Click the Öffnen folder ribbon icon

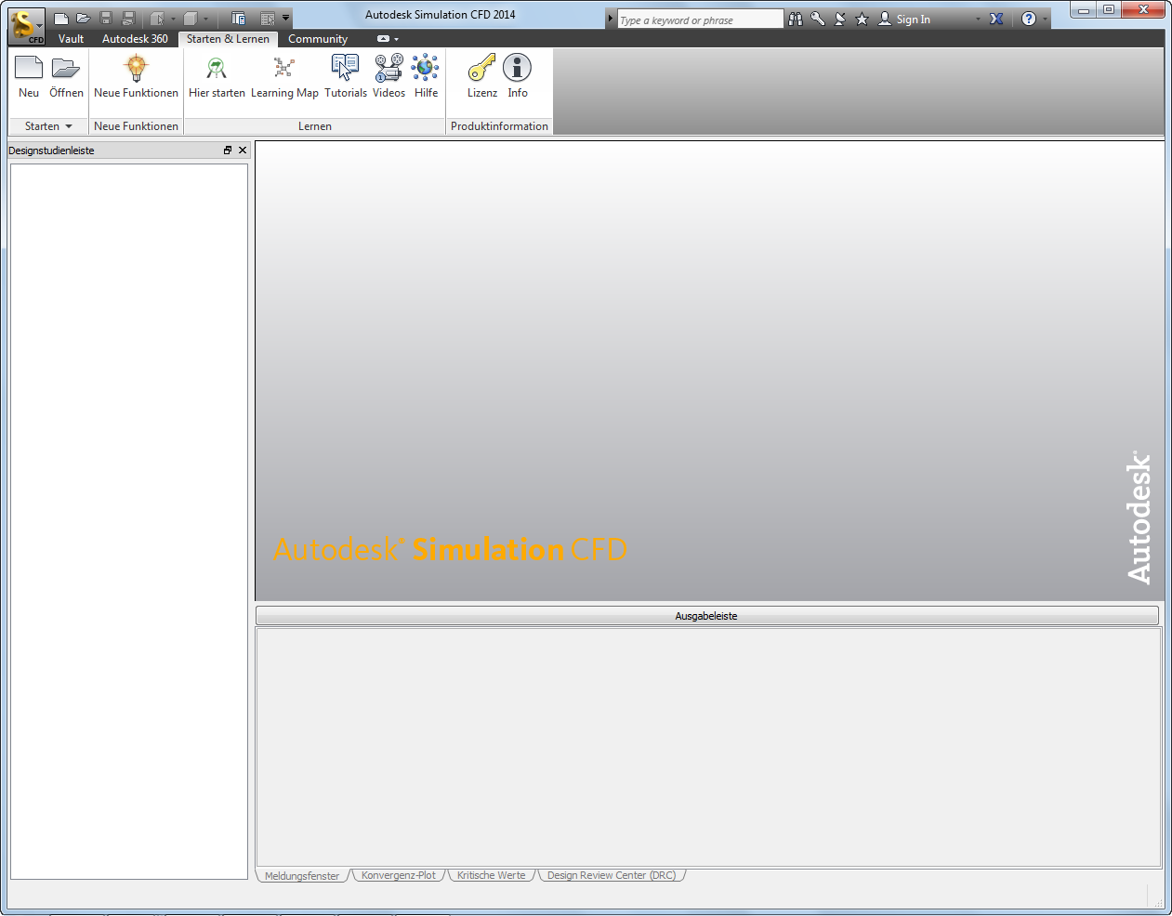pos(66,69)
